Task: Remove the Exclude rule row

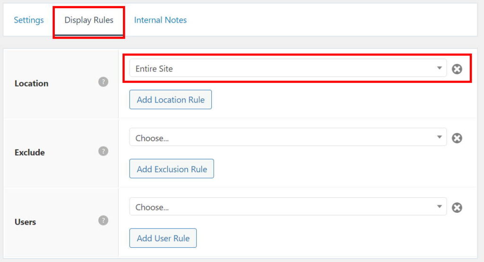Action: coord(457,138)
